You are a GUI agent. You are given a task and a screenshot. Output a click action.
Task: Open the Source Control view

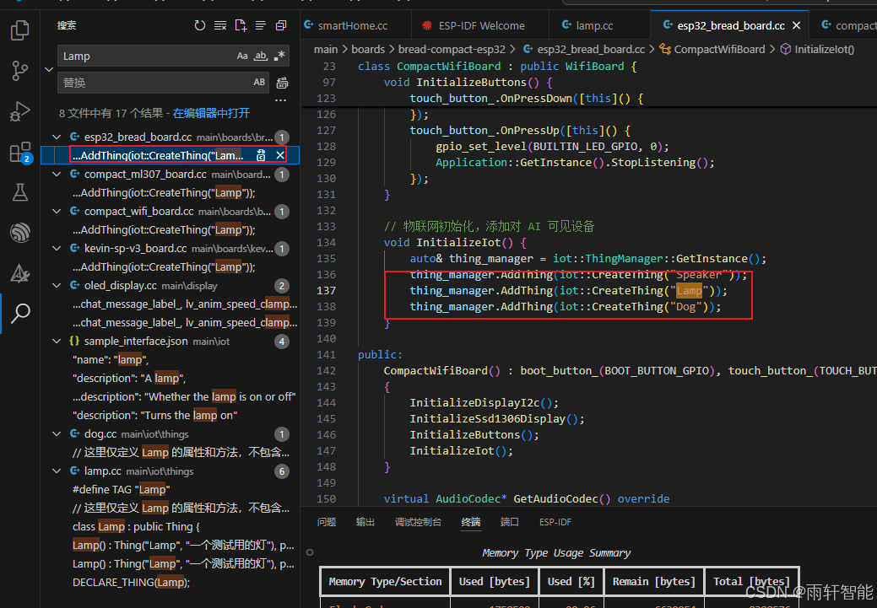tap(20, 71)
